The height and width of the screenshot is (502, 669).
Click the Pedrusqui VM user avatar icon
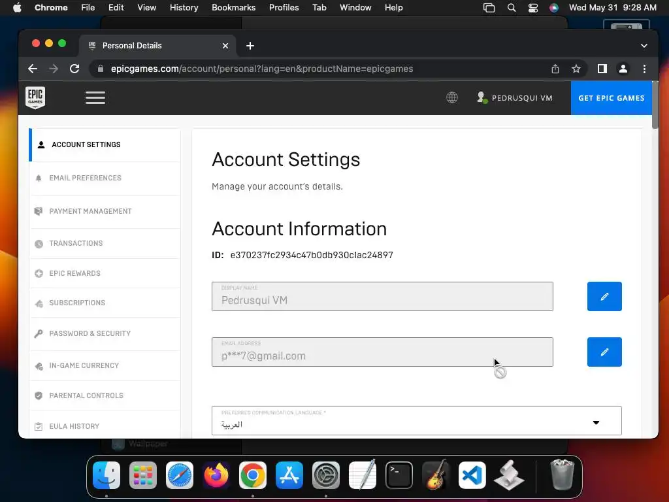point(482,98)
